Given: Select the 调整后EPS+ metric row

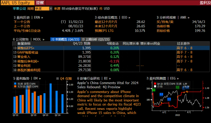Looking at the screenshot, I should [111, 48].
